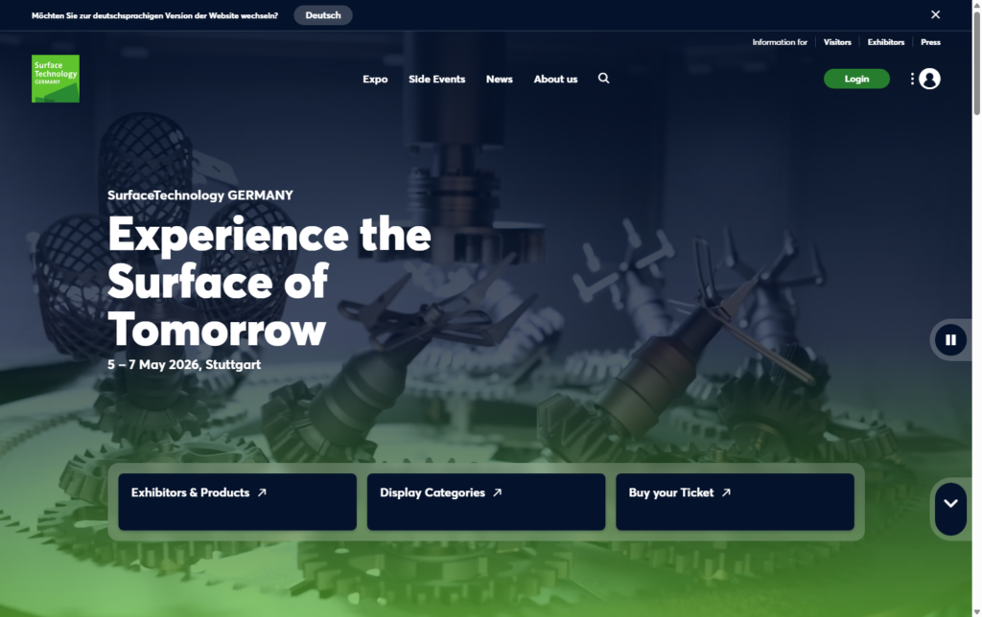982x617 pixels.
Task: Follow the Press link in the header
Action: coord(930,42)
